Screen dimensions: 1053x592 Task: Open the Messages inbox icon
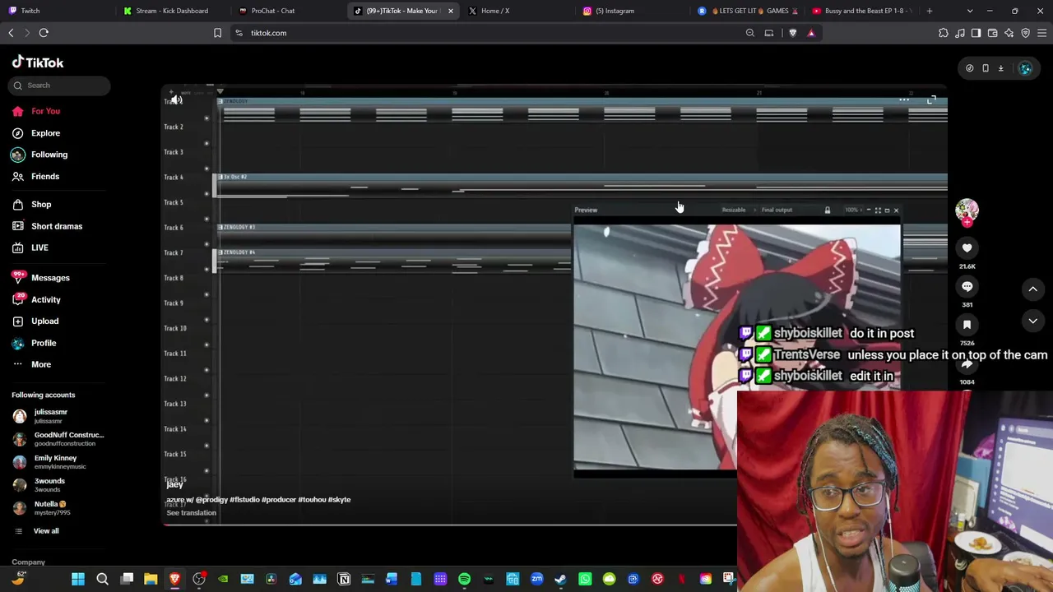(18, 278)
